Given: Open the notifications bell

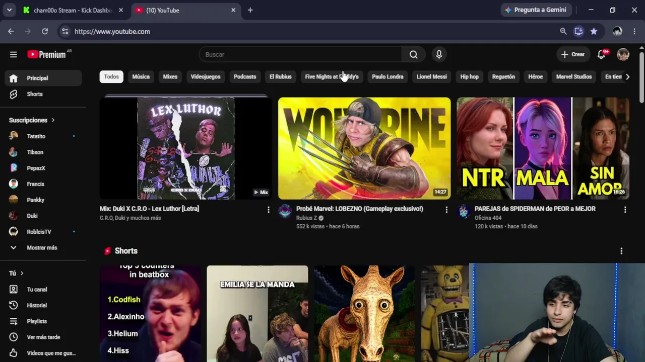Looking at the screenshot, I should pyautogui.click(x=601, y=54).
